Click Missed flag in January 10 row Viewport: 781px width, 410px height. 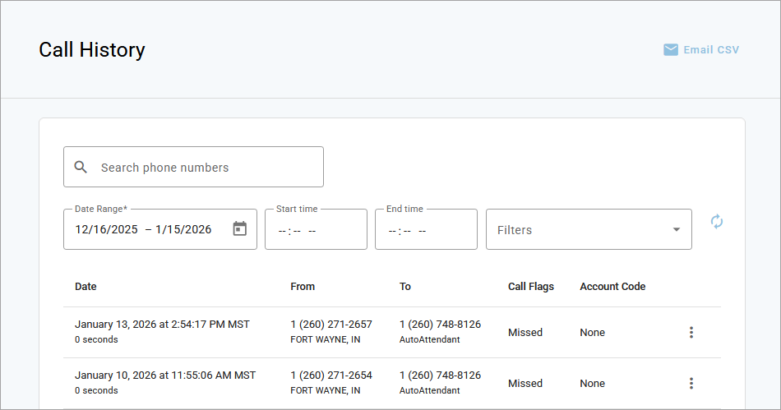[525, 383]
